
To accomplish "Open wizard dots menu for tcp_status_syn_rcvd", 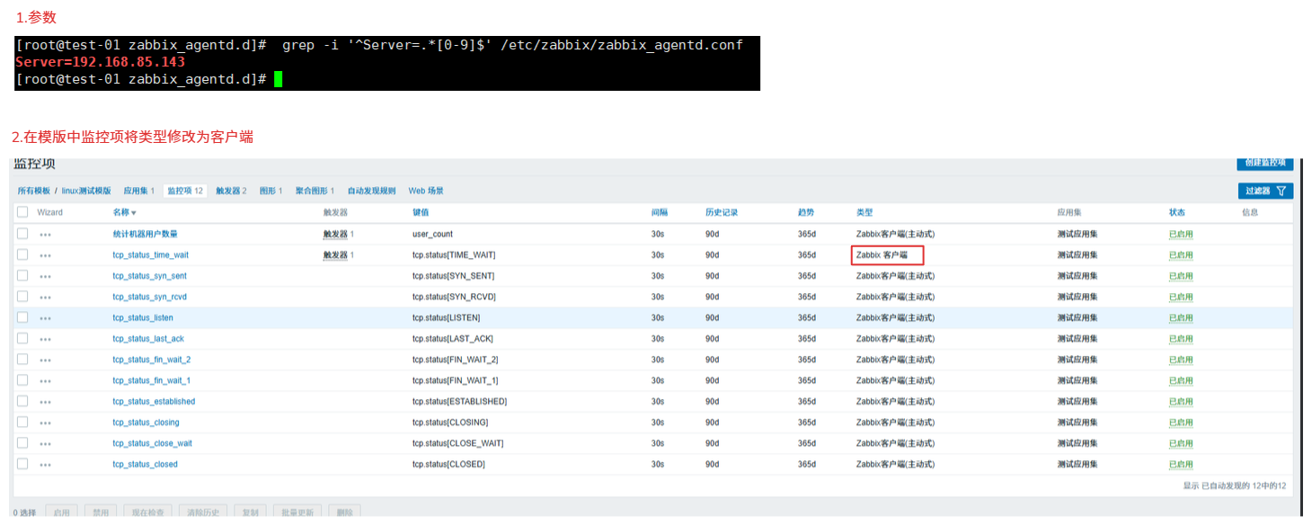I will click(x=45, y=298).
